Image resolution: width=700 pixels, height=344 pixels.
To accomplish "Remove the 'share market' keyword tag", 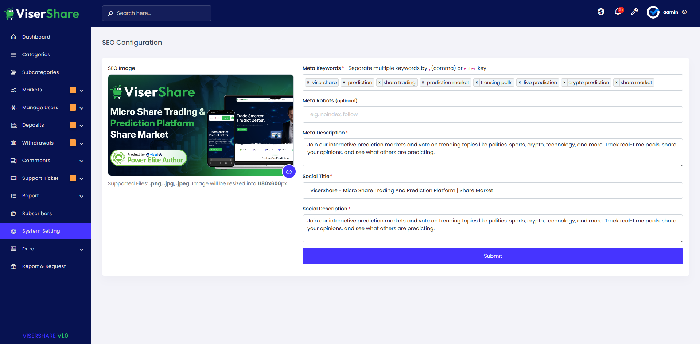I will pyautogui.click(x=617, y=83).
